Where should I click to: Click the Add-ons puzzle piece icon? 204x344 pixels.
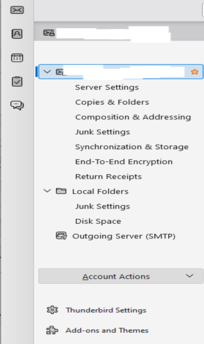[52, 330]
